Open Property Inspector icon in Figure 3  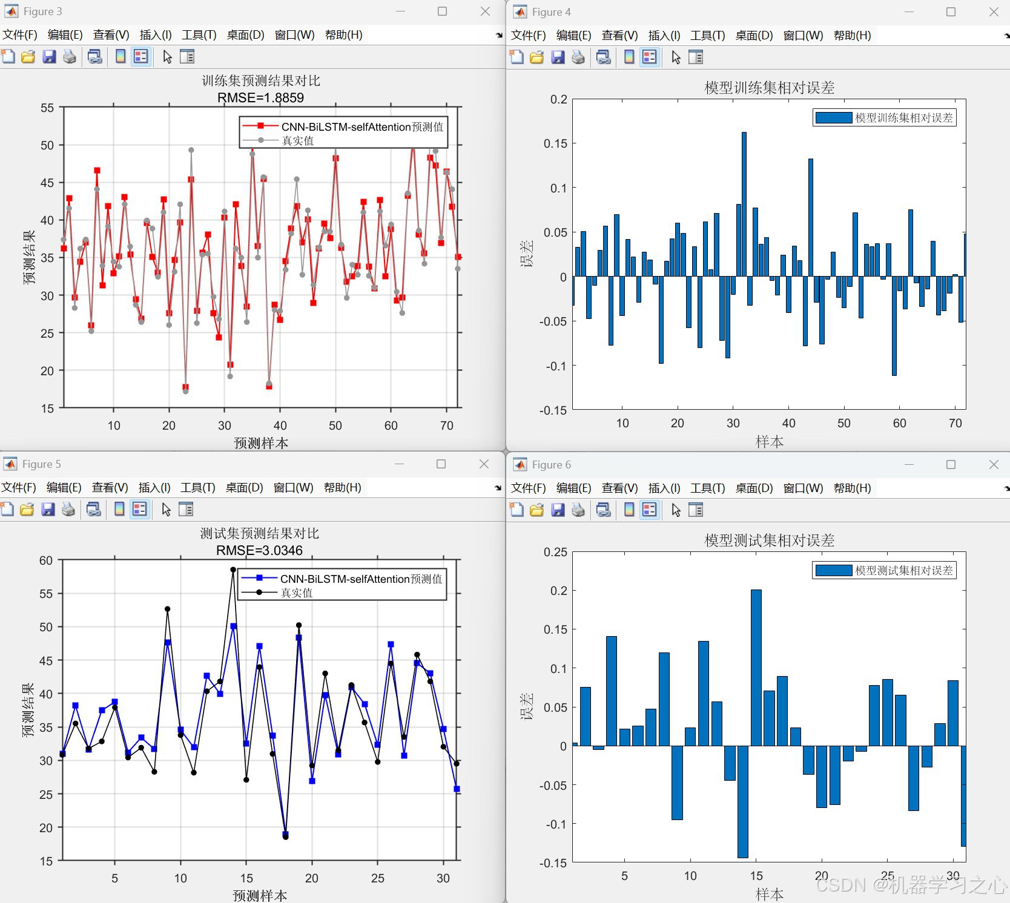pyautogui.click(x=188, y=57)
